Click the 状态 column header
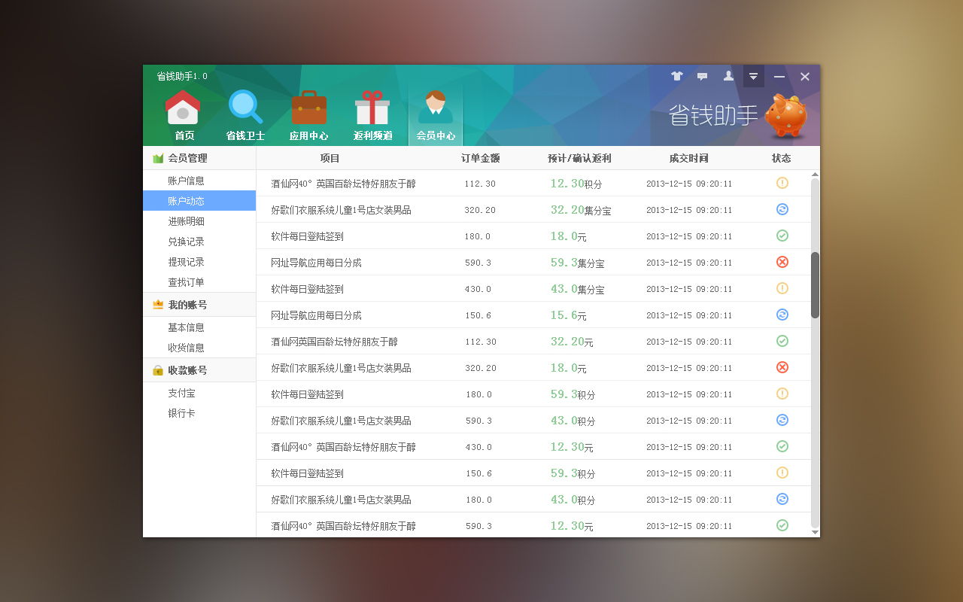963x602 pixels. tap(781, 158)
